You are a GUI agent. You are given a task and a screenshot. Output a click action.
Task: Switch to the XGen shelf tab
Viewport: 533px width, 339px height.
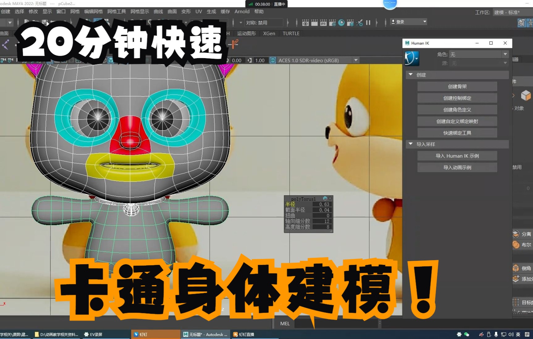269,33
